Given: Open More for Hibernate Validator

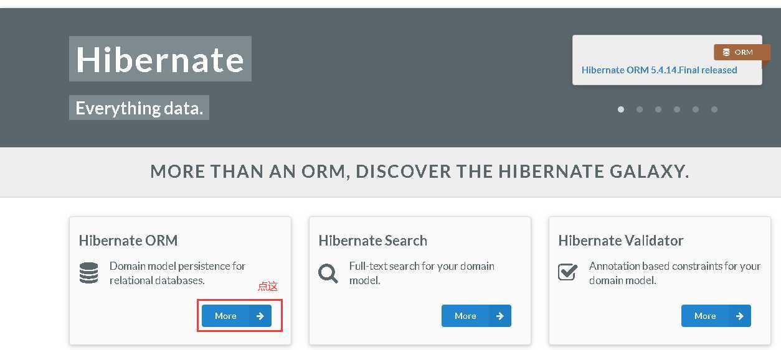Looking at the screenshot, I should pos(716,316).
